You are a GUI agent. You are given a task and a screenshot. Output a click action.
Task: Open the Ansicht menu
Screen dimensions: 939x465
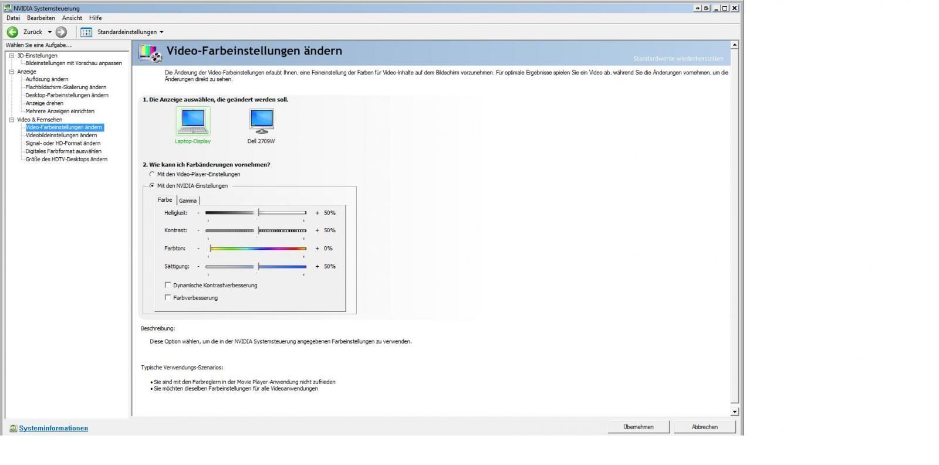click(72, 18)
